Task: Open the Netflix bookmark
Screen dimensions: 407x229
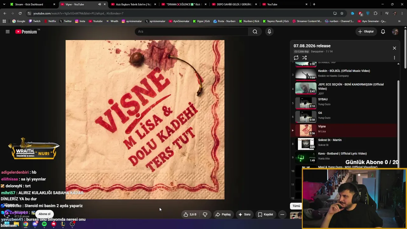Action: pos(50,21)
